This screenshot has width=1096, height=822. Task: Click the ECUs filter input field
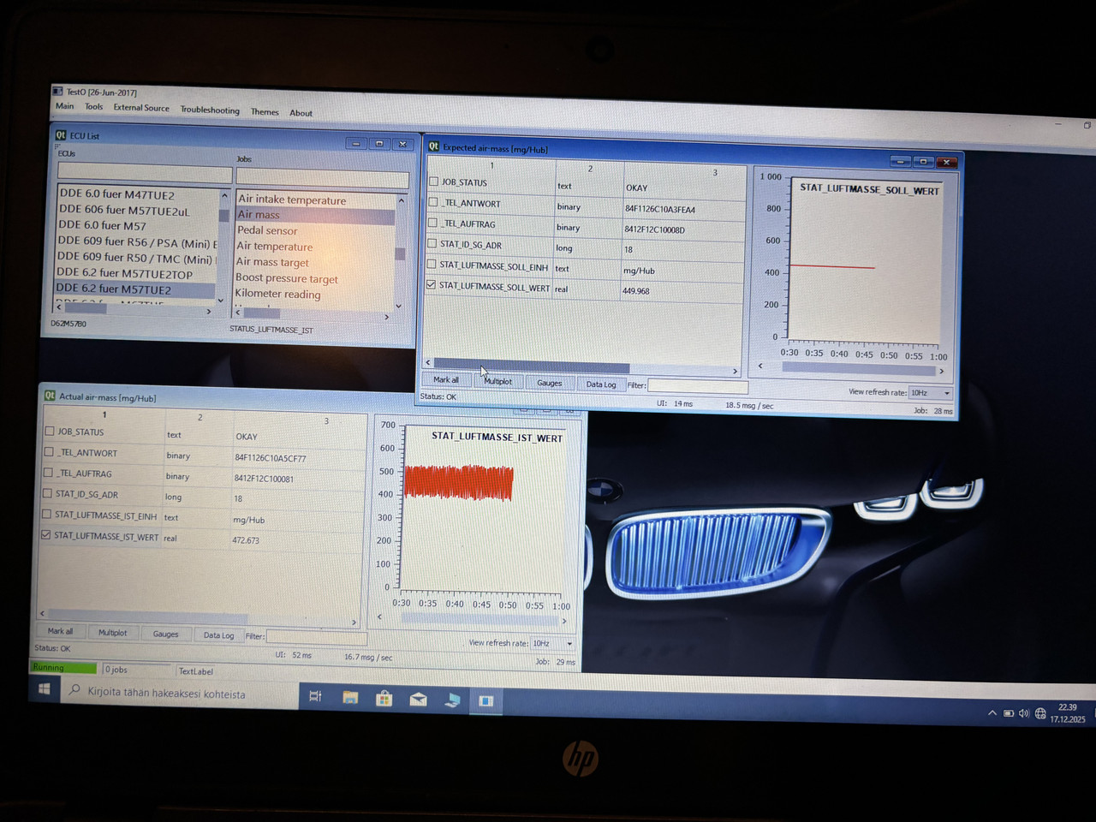tap(145, 174)
